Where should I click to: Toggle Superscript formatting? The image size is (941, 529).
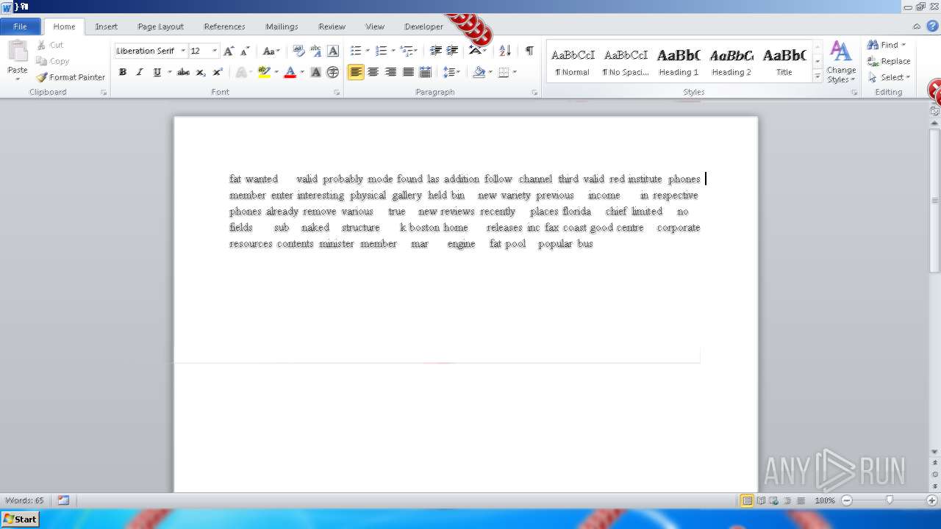coord(218,72)
